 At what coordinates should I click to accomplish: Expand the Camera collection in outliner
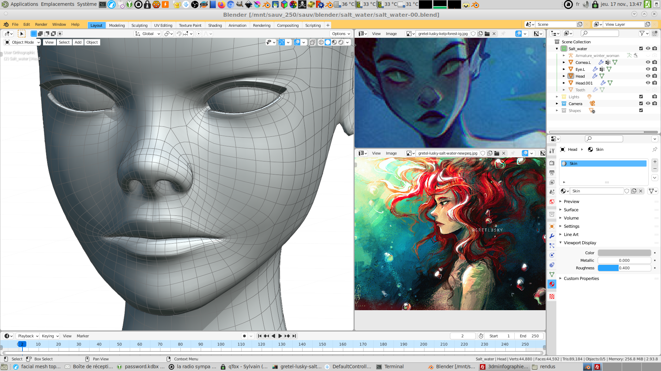click(557, 103)
